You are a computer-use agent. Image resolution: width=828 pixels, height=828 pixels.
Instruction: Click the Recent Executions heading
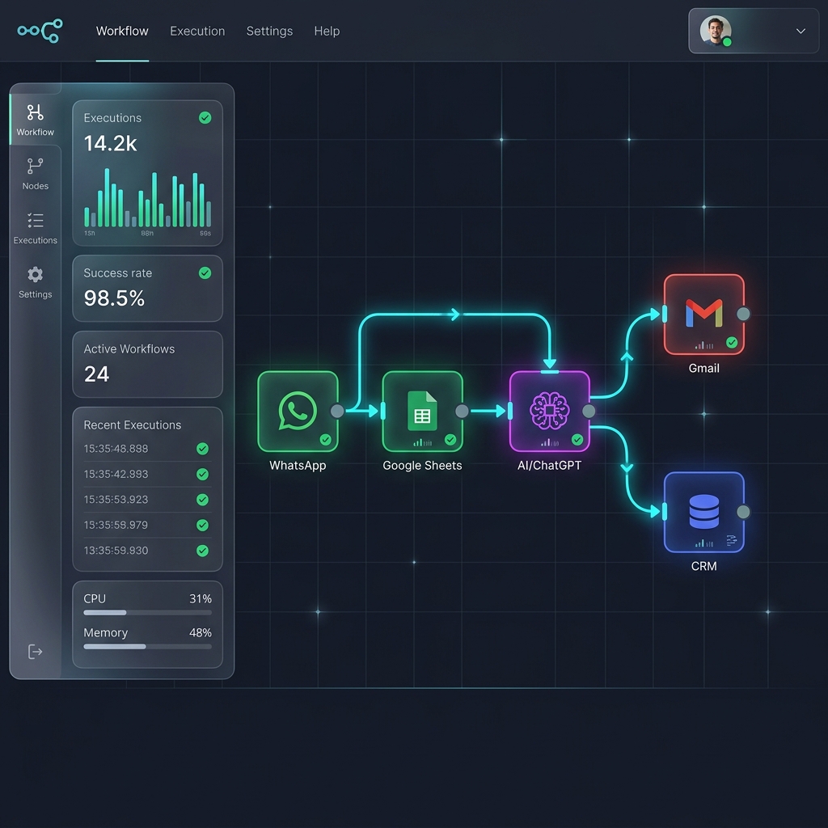[x=132, y=425]
